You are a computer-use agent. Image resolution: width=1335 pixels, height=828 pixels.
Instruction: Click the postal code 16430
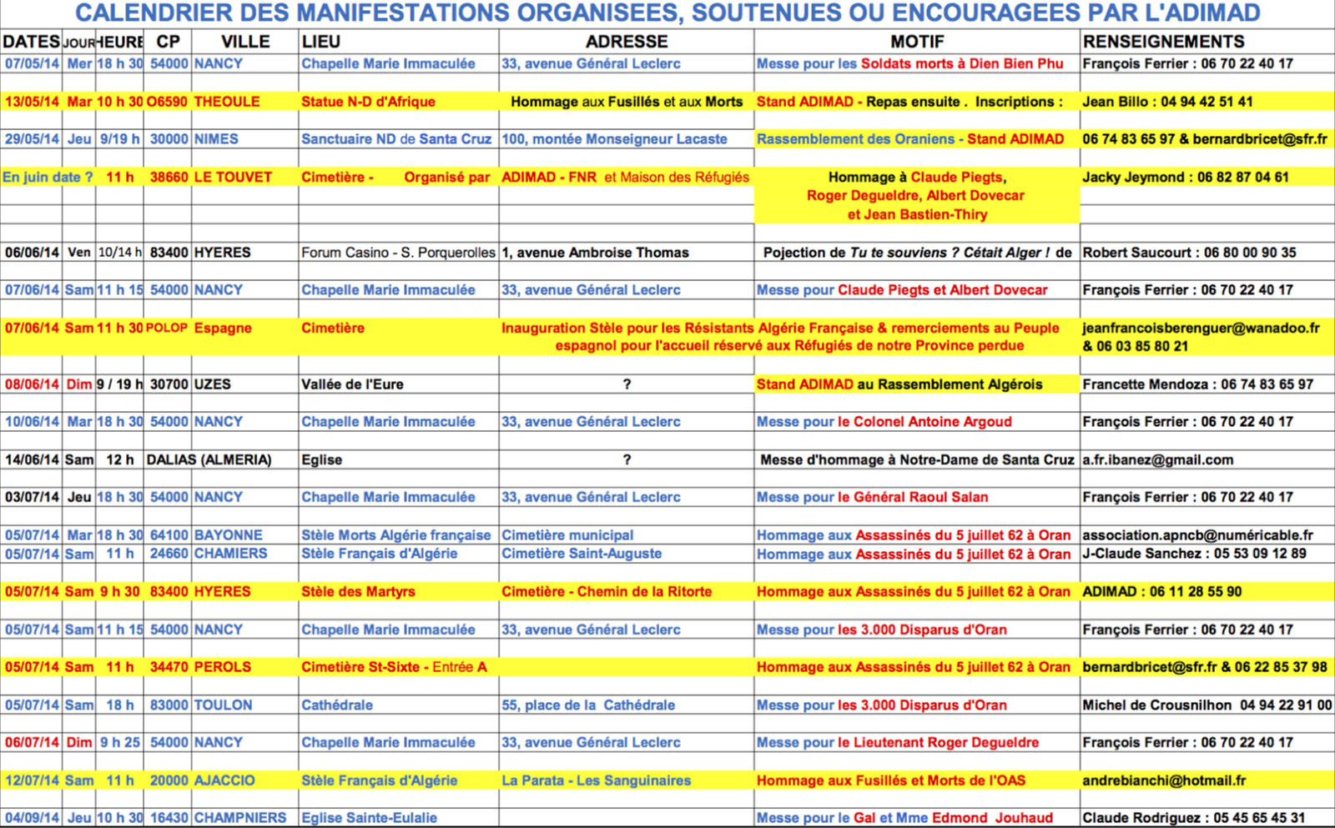point(169,818)
